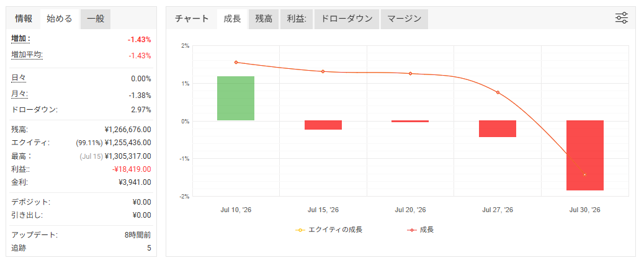Select the 始める tab
Viewport: 644px width, 263px height.
tap(60, 19)
